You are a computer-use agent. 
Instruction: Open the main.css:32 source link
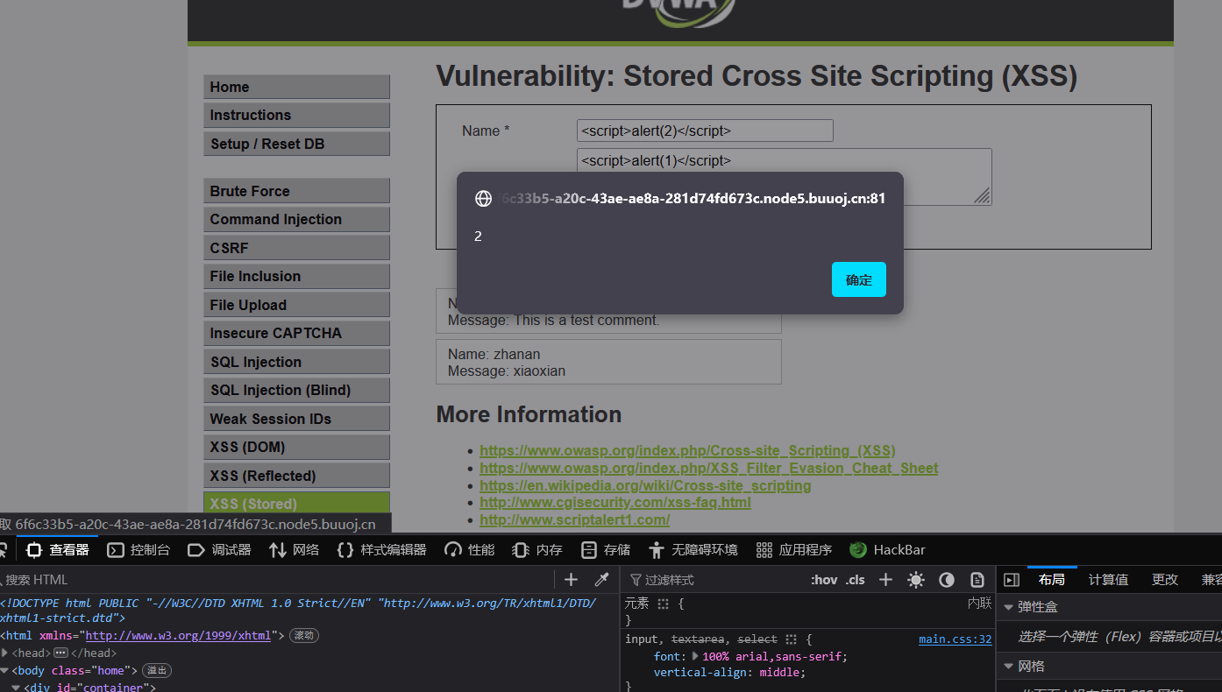tap(955, 639)
